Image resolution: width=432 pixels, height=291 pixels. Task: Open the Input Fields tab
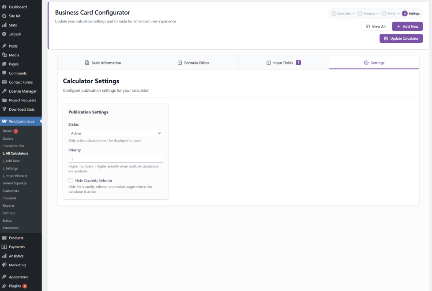point(283,63)
